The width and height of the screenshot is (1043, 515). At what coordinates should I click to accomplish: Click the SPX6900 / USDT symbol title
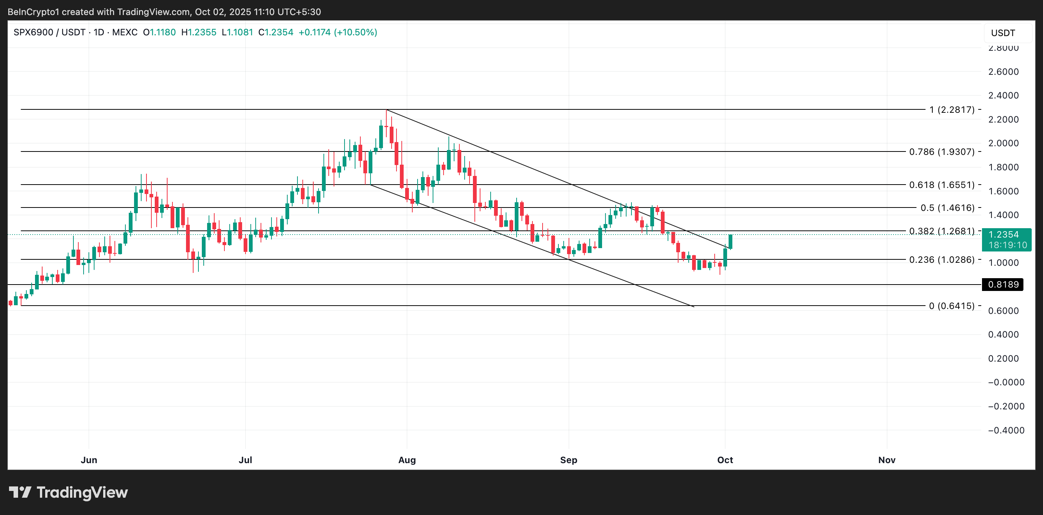pos(49,32)
